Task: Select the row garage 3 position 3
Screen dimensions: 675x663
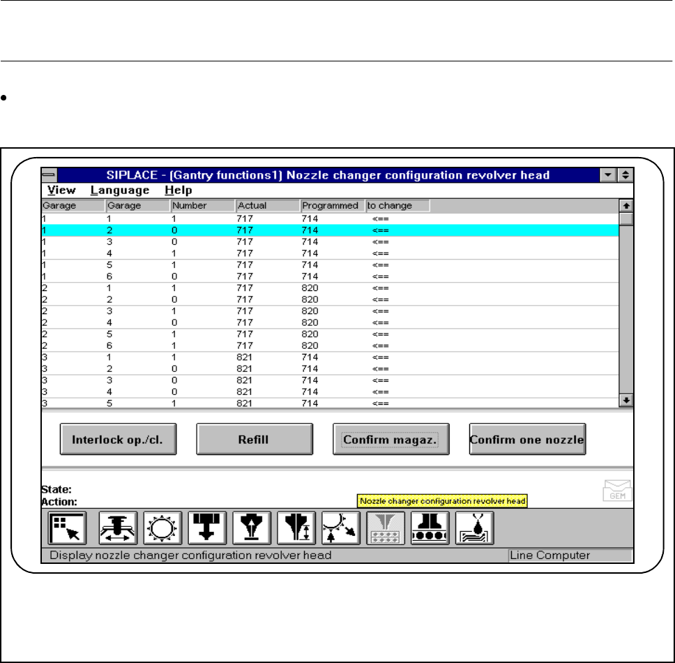Action: tap(331, 380)
